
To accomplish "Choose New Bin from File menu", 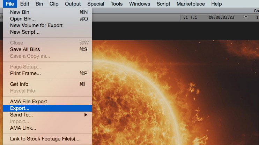I will point(47,12).
